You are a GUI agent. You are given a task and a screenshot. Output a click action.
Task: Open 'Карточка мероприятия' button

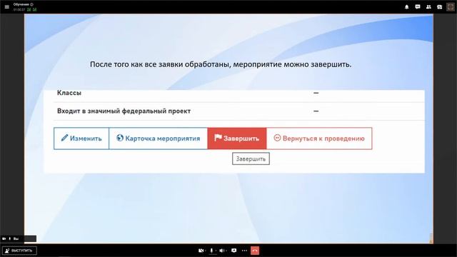click(159, 138)
